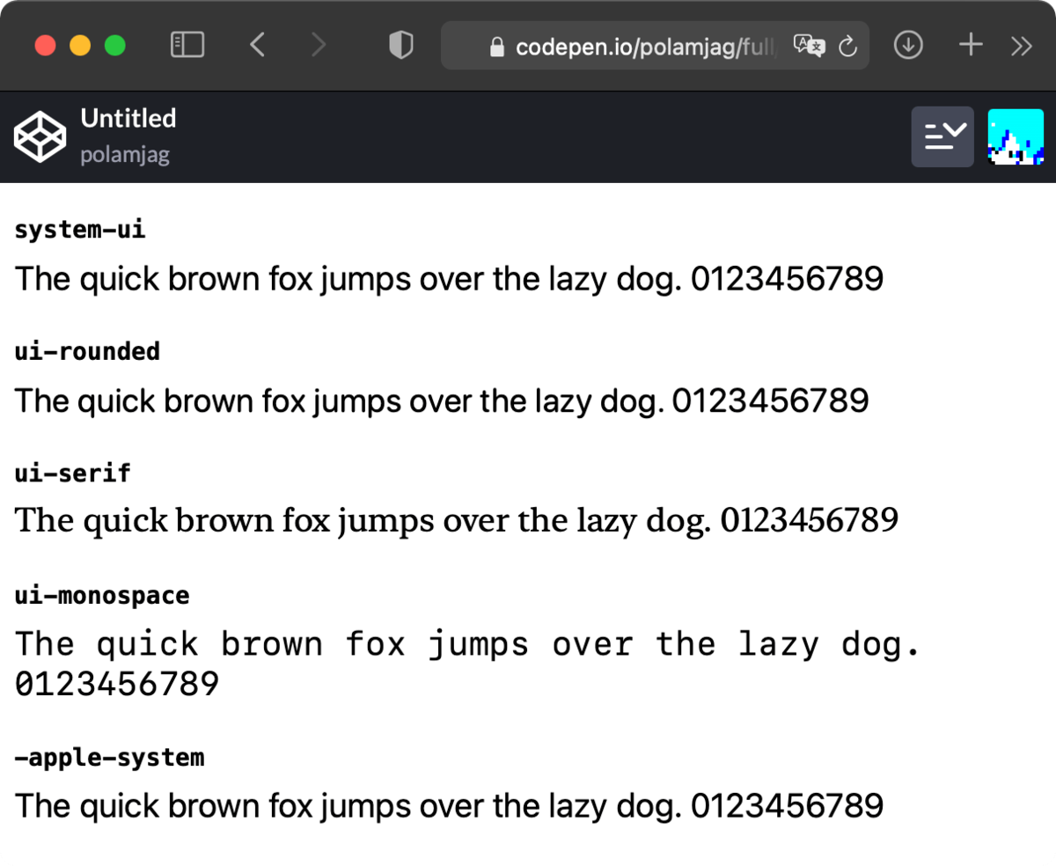Click the lock icon in address bar

[498, 47]
